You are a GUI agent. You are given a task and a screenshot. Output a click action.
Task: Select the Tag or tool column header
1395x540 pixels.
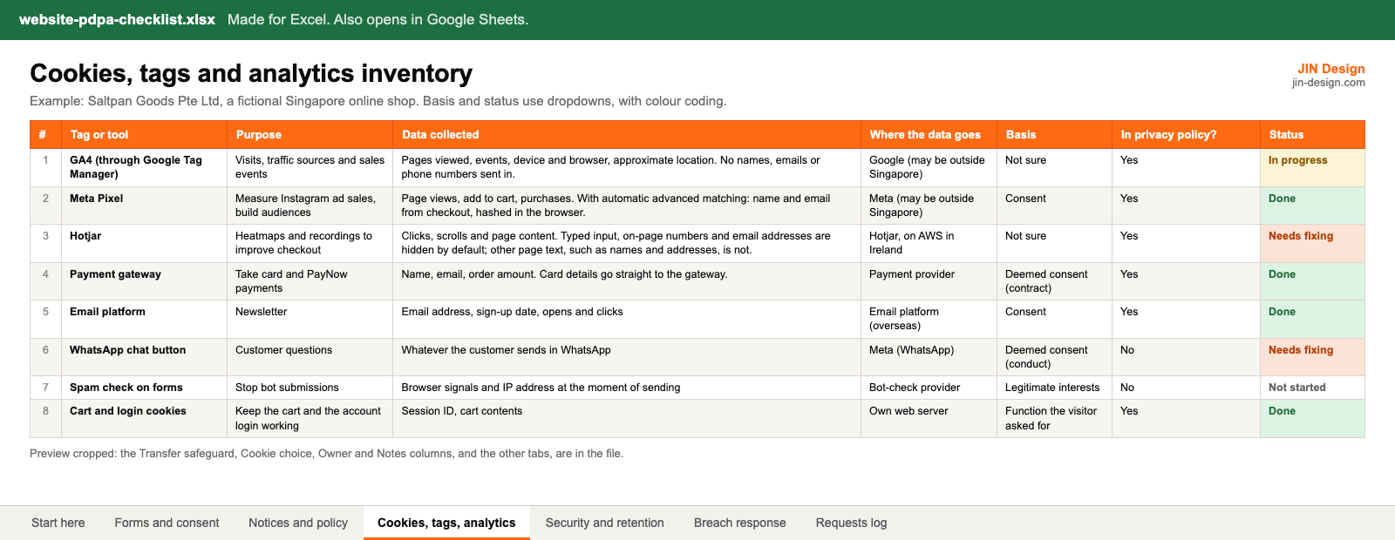click(x=144, y=135)
